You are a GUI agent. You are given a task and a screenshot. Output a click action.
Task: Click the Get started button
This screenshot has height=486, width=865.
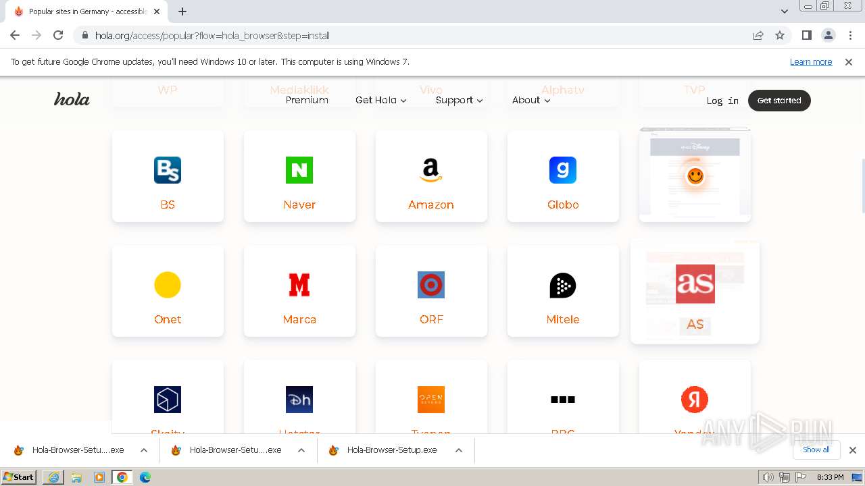(x=779, y=101)
